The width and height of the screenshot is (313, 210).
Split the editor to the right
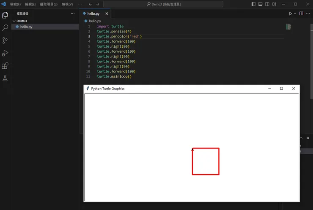[x=301, y=13]
